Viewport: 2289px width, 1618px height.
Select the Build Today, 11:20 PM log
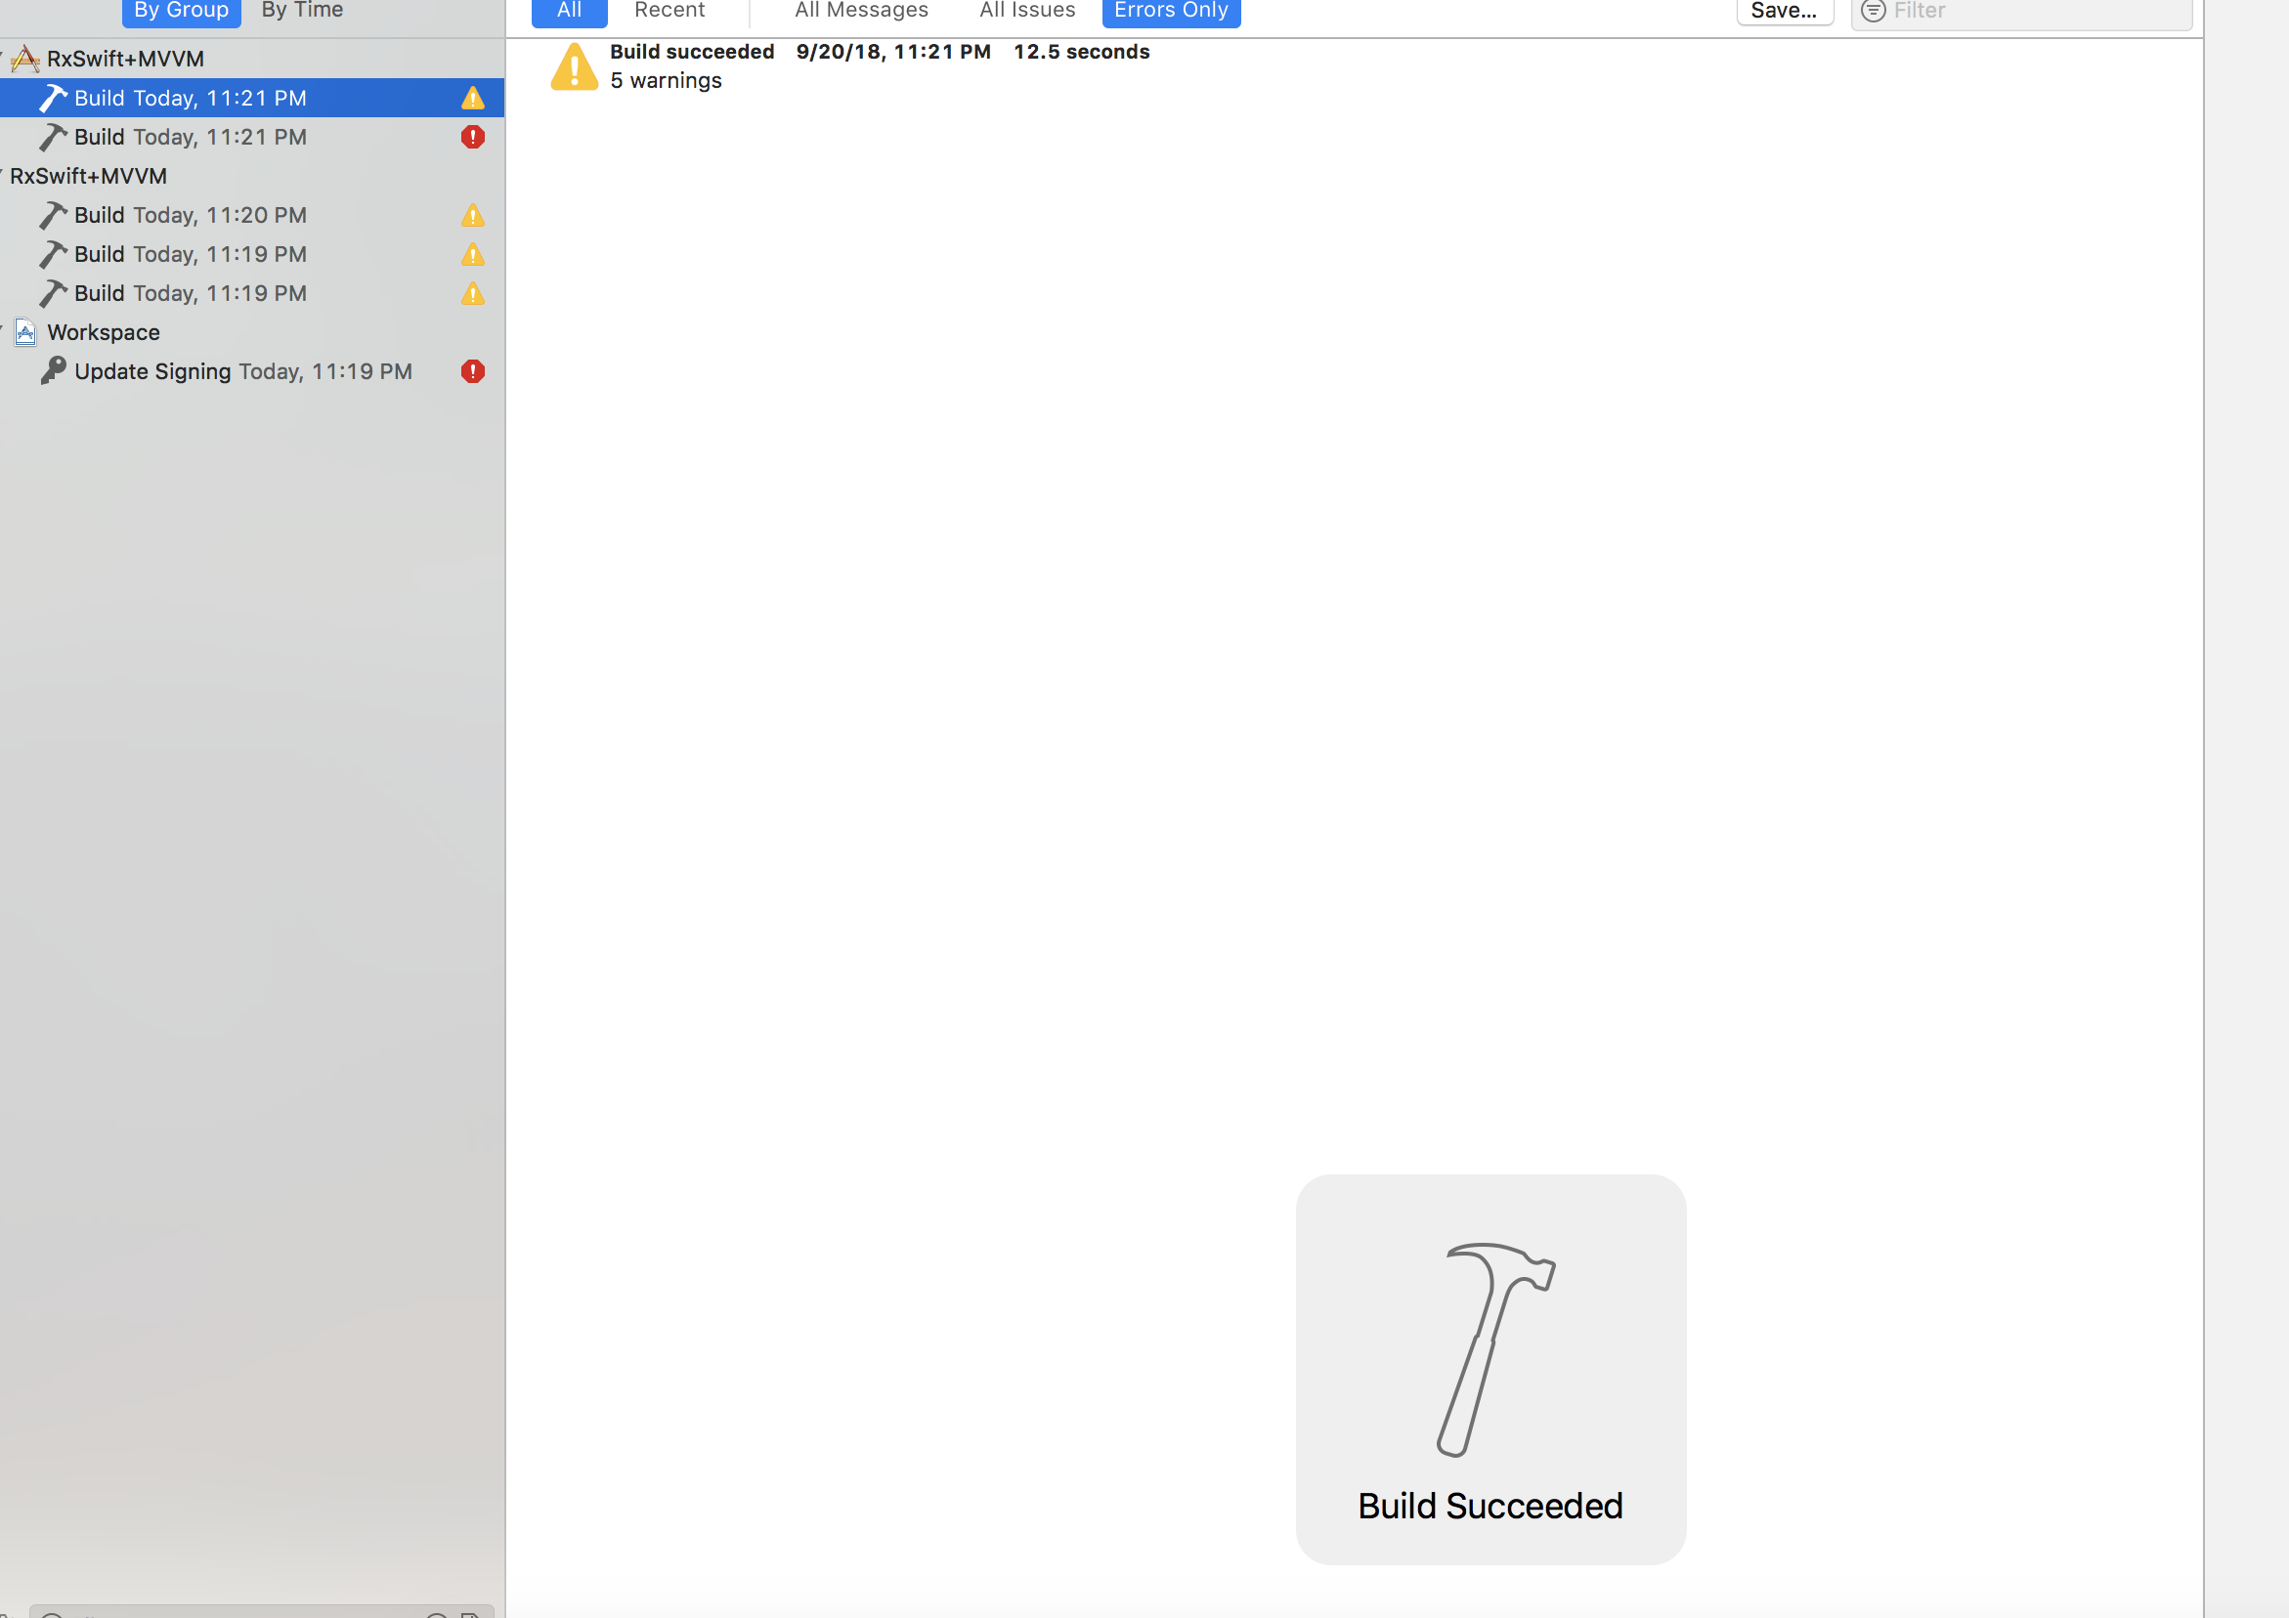191,215
